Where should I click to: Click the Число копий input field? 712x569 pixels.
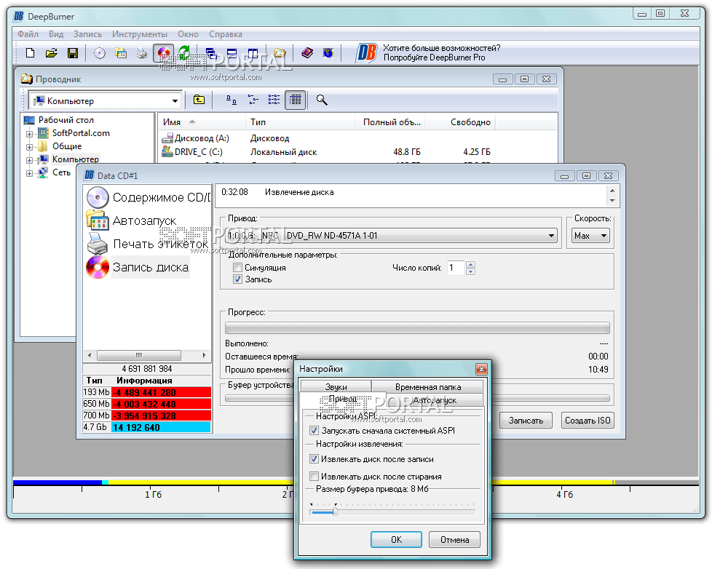point(456,268)
